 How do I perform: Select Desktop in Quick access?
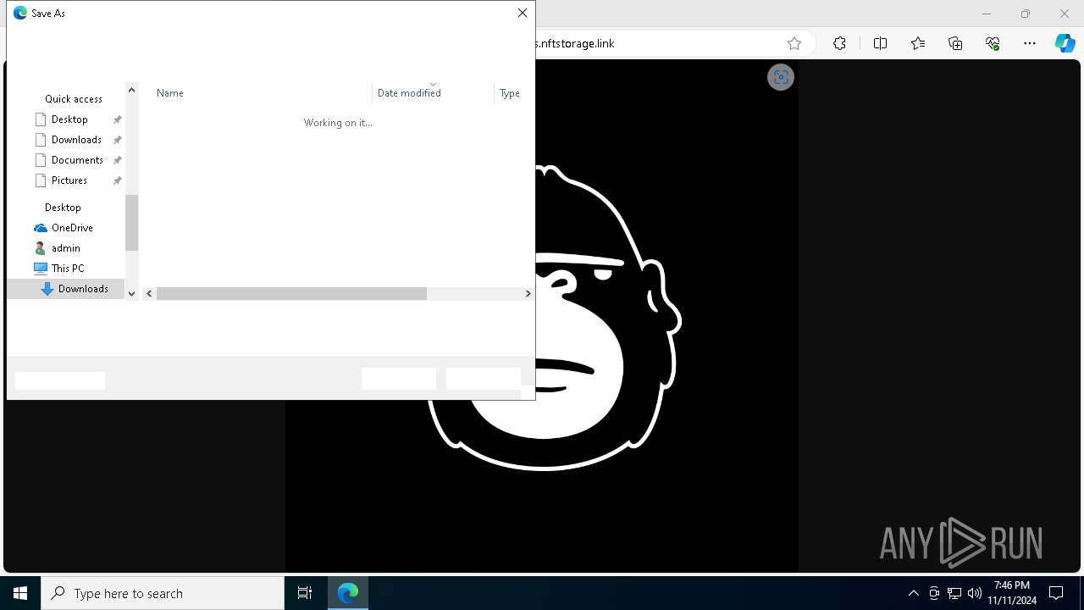[69, 119]
